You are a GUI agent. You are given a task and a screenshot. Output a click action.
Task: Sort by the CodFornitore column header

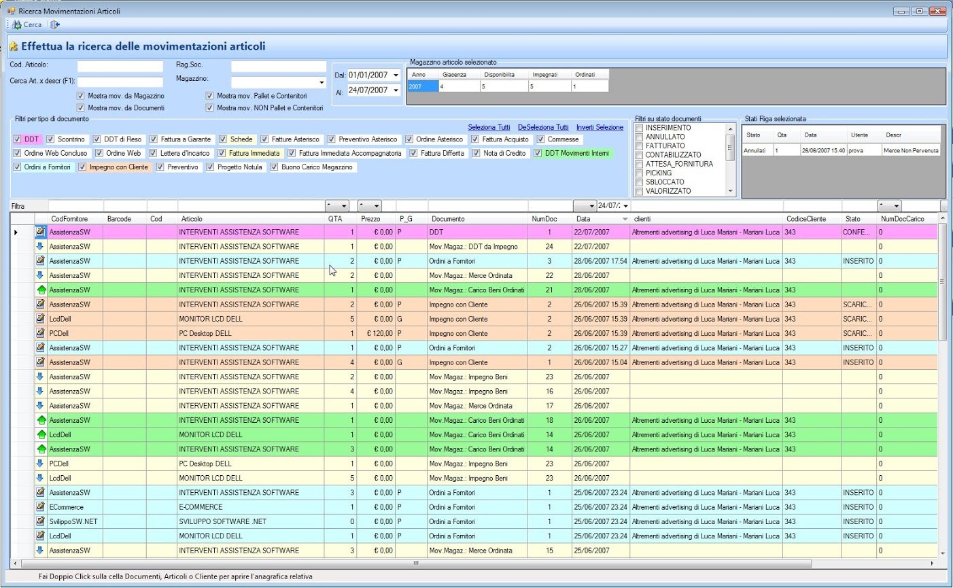click(75, 219)
